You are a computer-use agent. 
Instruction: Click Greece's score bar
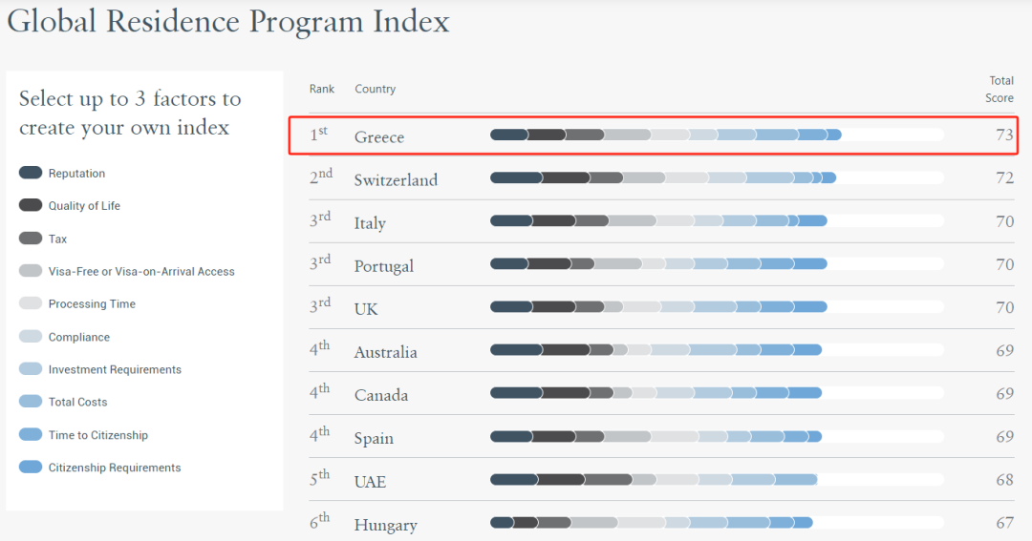[x=717, y=135]
